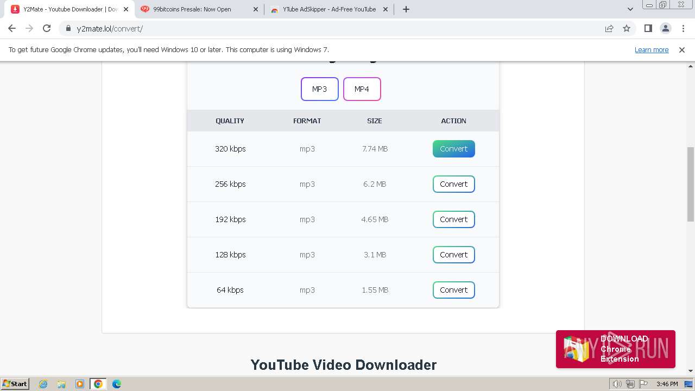The image size is (695, 391).
Task: Click the network tray icon
Action: 630,384
